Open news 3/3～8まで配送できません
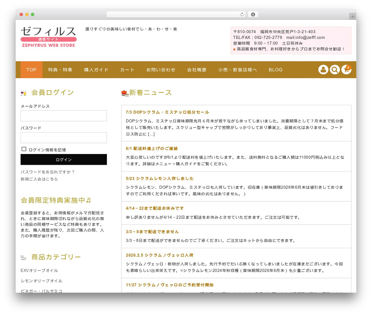Screen dimensions: 372x315 point(152,232)
